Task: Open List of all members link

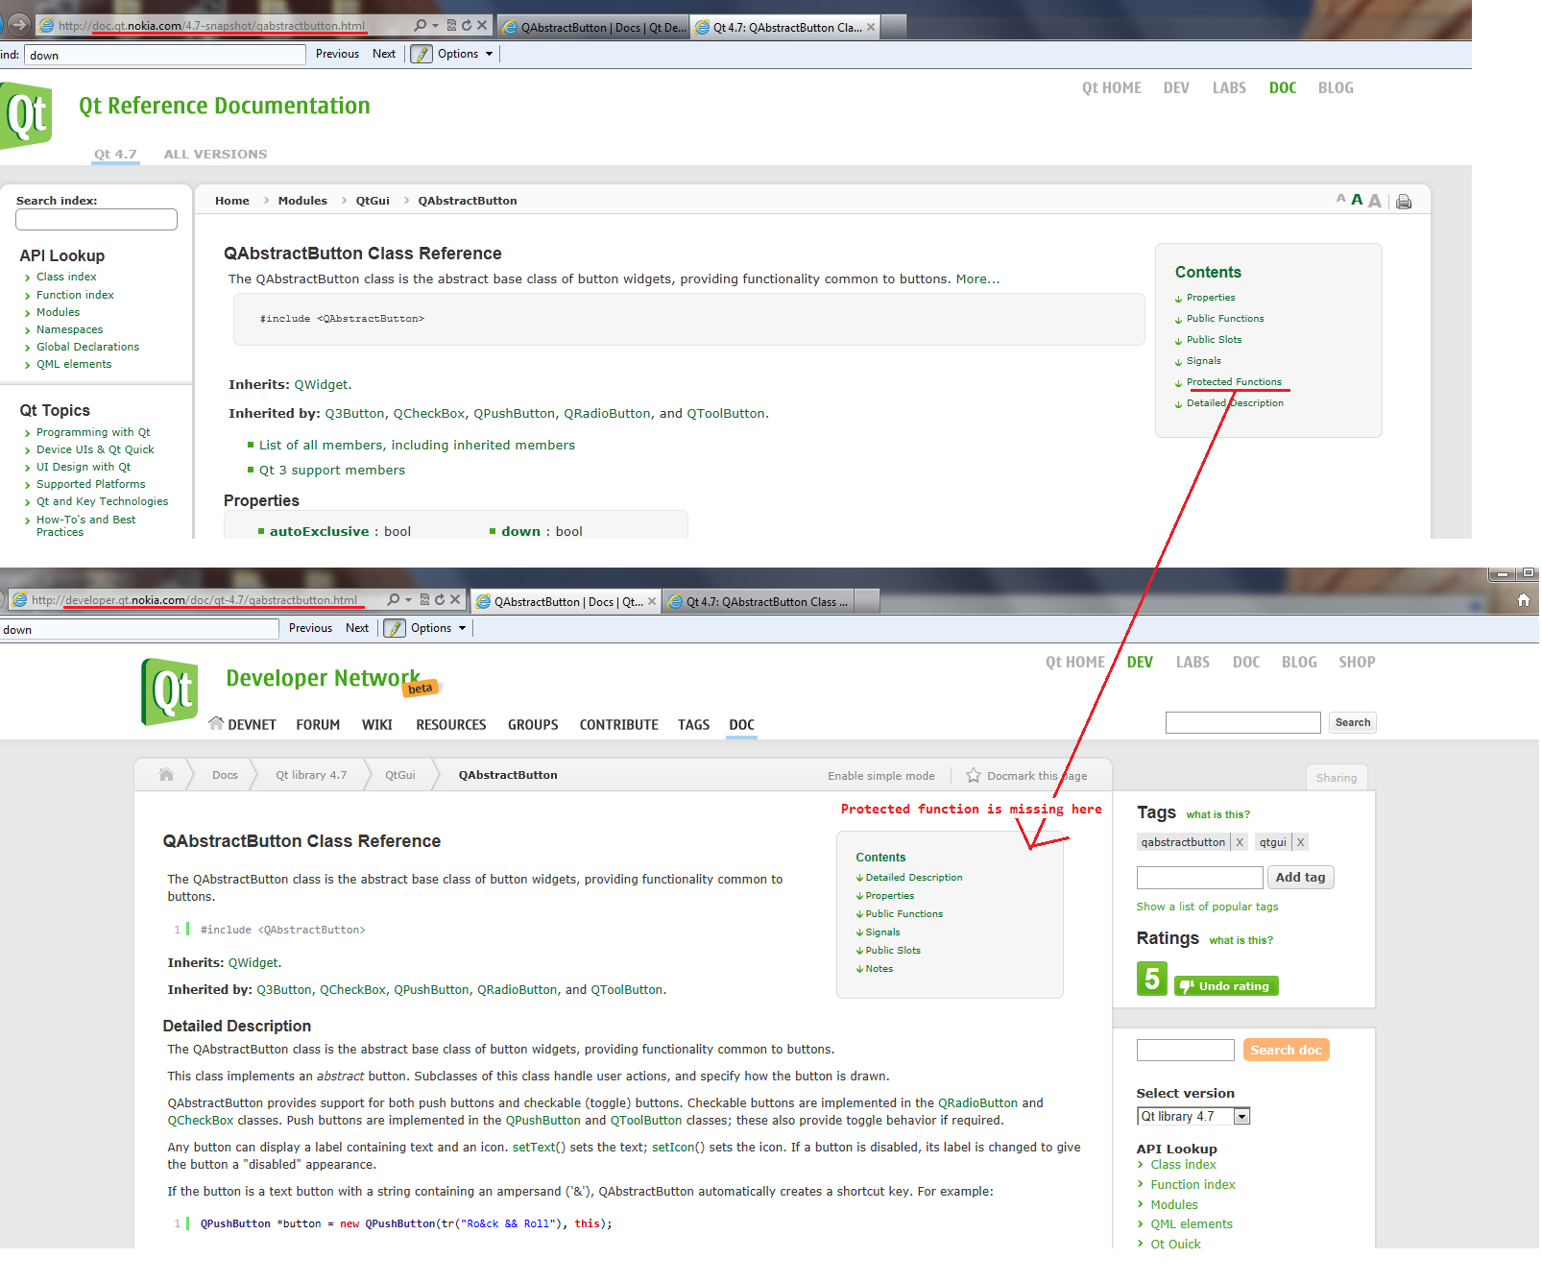Action: click(417, 445)
